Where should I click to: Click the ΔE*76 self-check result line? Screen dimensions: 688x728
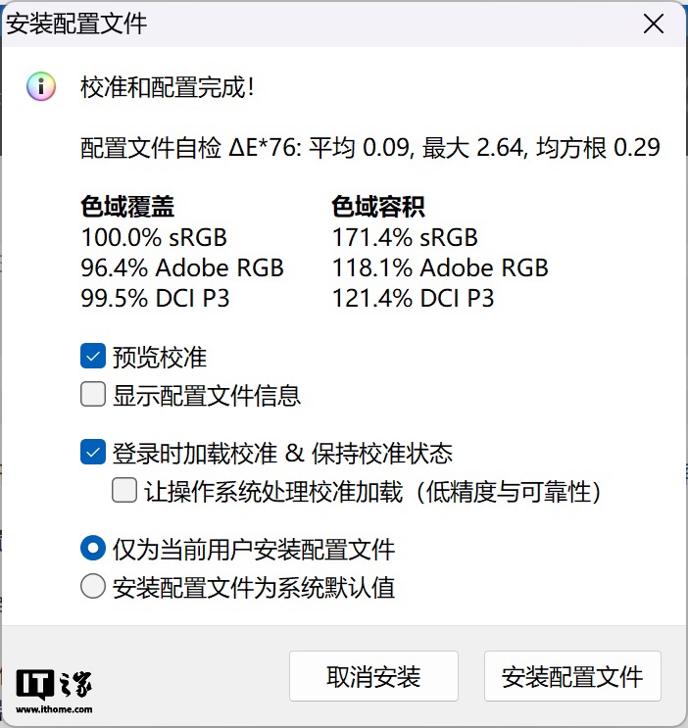coord(369,148)
